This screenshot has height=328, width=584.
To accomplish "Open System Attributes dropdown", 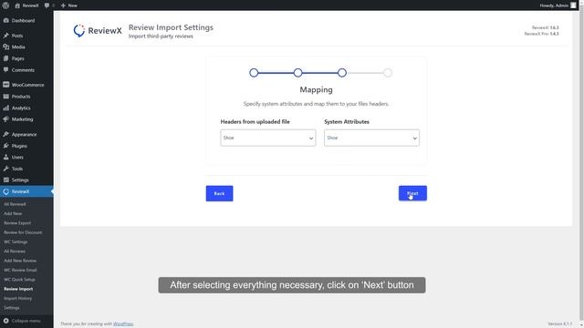I will click(x=371, y=138).
